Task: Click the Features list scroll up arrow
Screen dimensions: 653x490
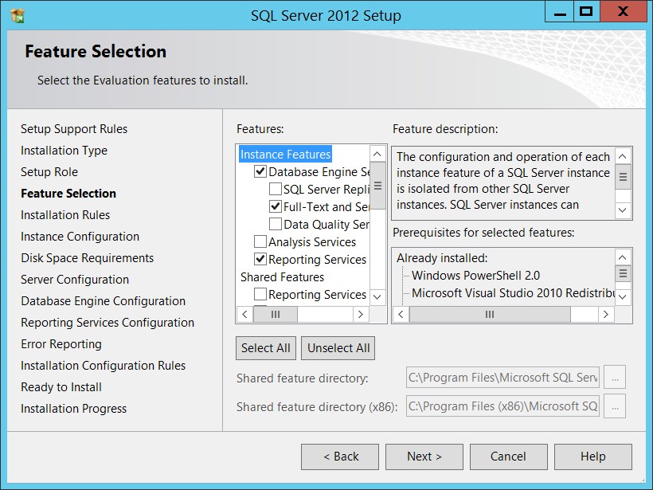Action: pyautogui.click(x=377, y=154)
